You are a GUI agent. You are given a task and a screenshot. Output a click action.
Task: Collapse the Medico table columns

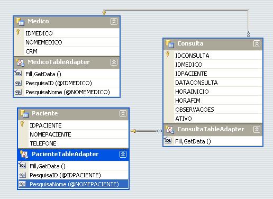114,22
